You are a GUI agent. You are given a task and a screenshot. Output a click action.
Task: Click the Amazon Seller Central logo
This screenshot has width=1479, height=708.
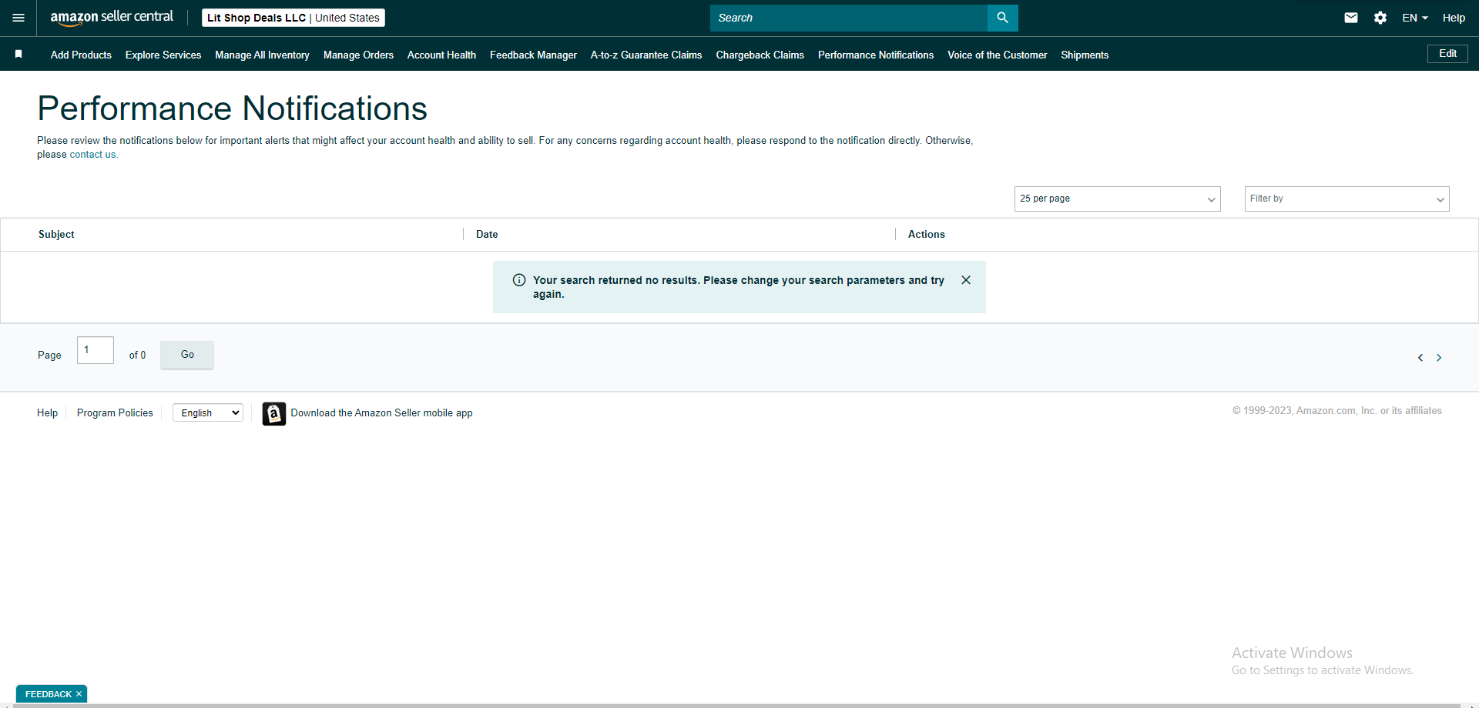point(112,18)
